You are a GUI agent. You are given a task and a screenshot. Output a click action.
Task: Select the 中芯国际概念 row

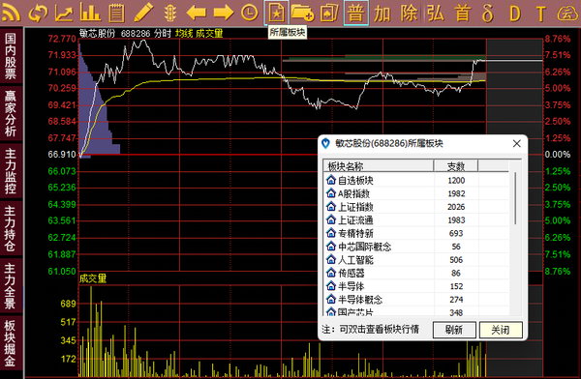(416, 247)
